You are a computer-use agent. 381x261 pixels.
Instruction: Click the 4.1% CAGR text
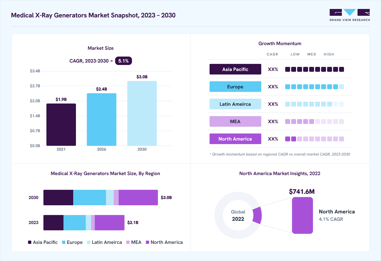331,219
